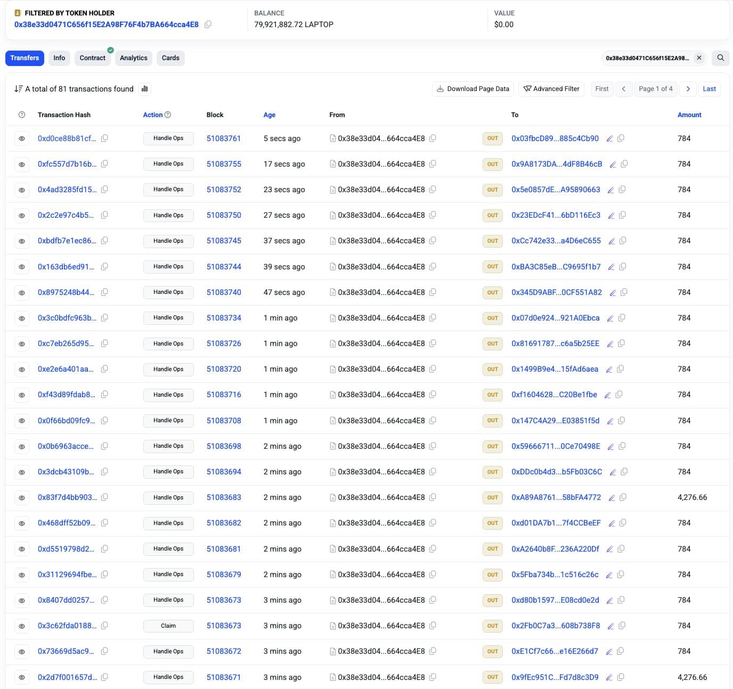Open token holder address link at top
Viewport: 733px width, 689px height.
tap(107, 24)
